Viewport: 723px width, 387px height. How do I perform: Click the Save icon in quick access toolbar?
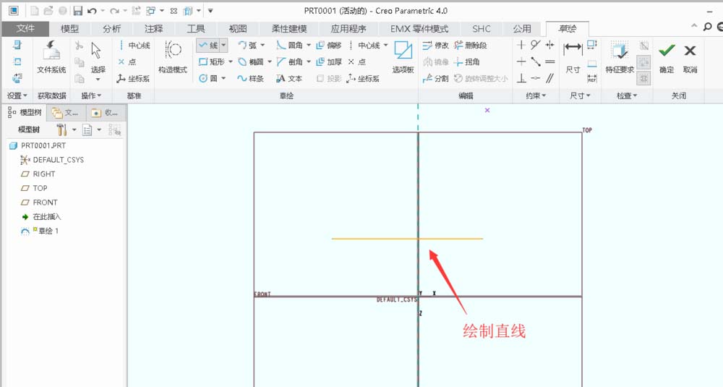coord(77,11)
